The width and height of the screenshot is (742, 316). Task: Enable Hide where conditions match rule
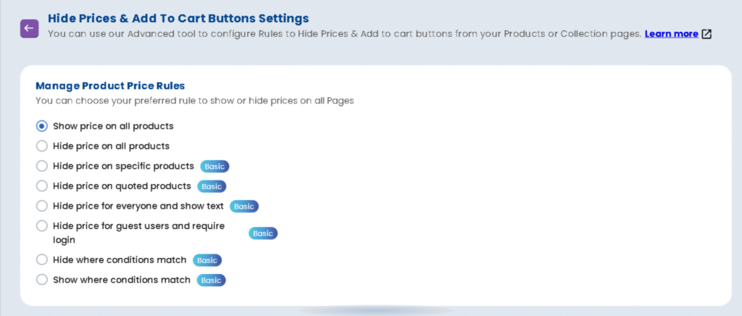42,259
